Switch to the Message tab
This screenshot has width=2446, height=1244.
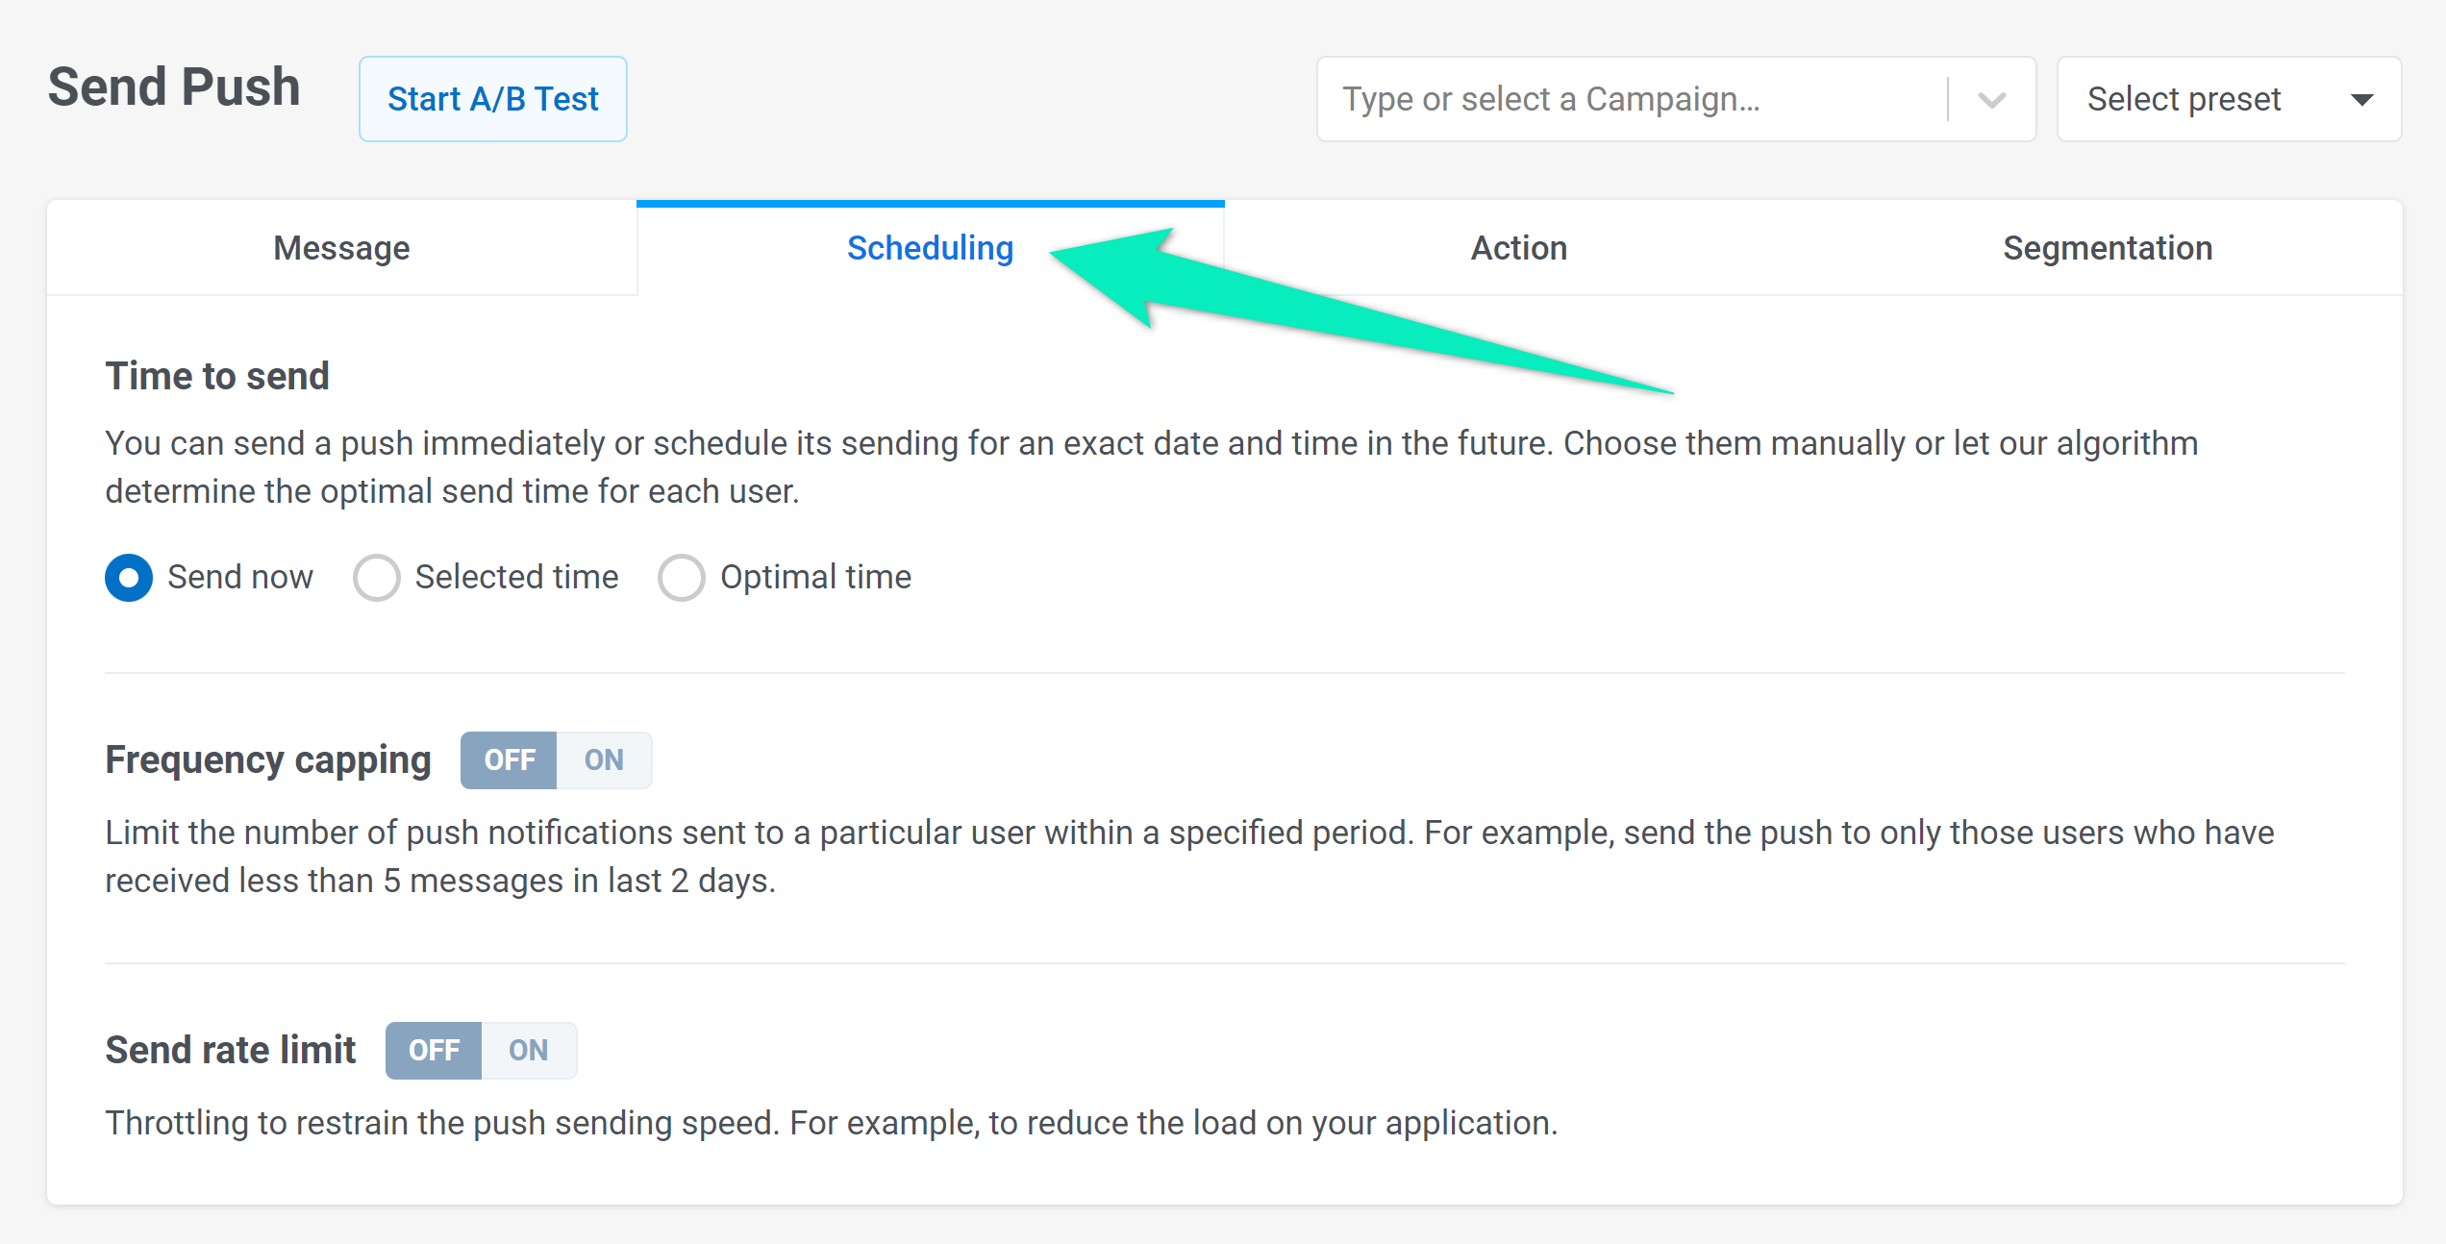[x=341, y=248]
